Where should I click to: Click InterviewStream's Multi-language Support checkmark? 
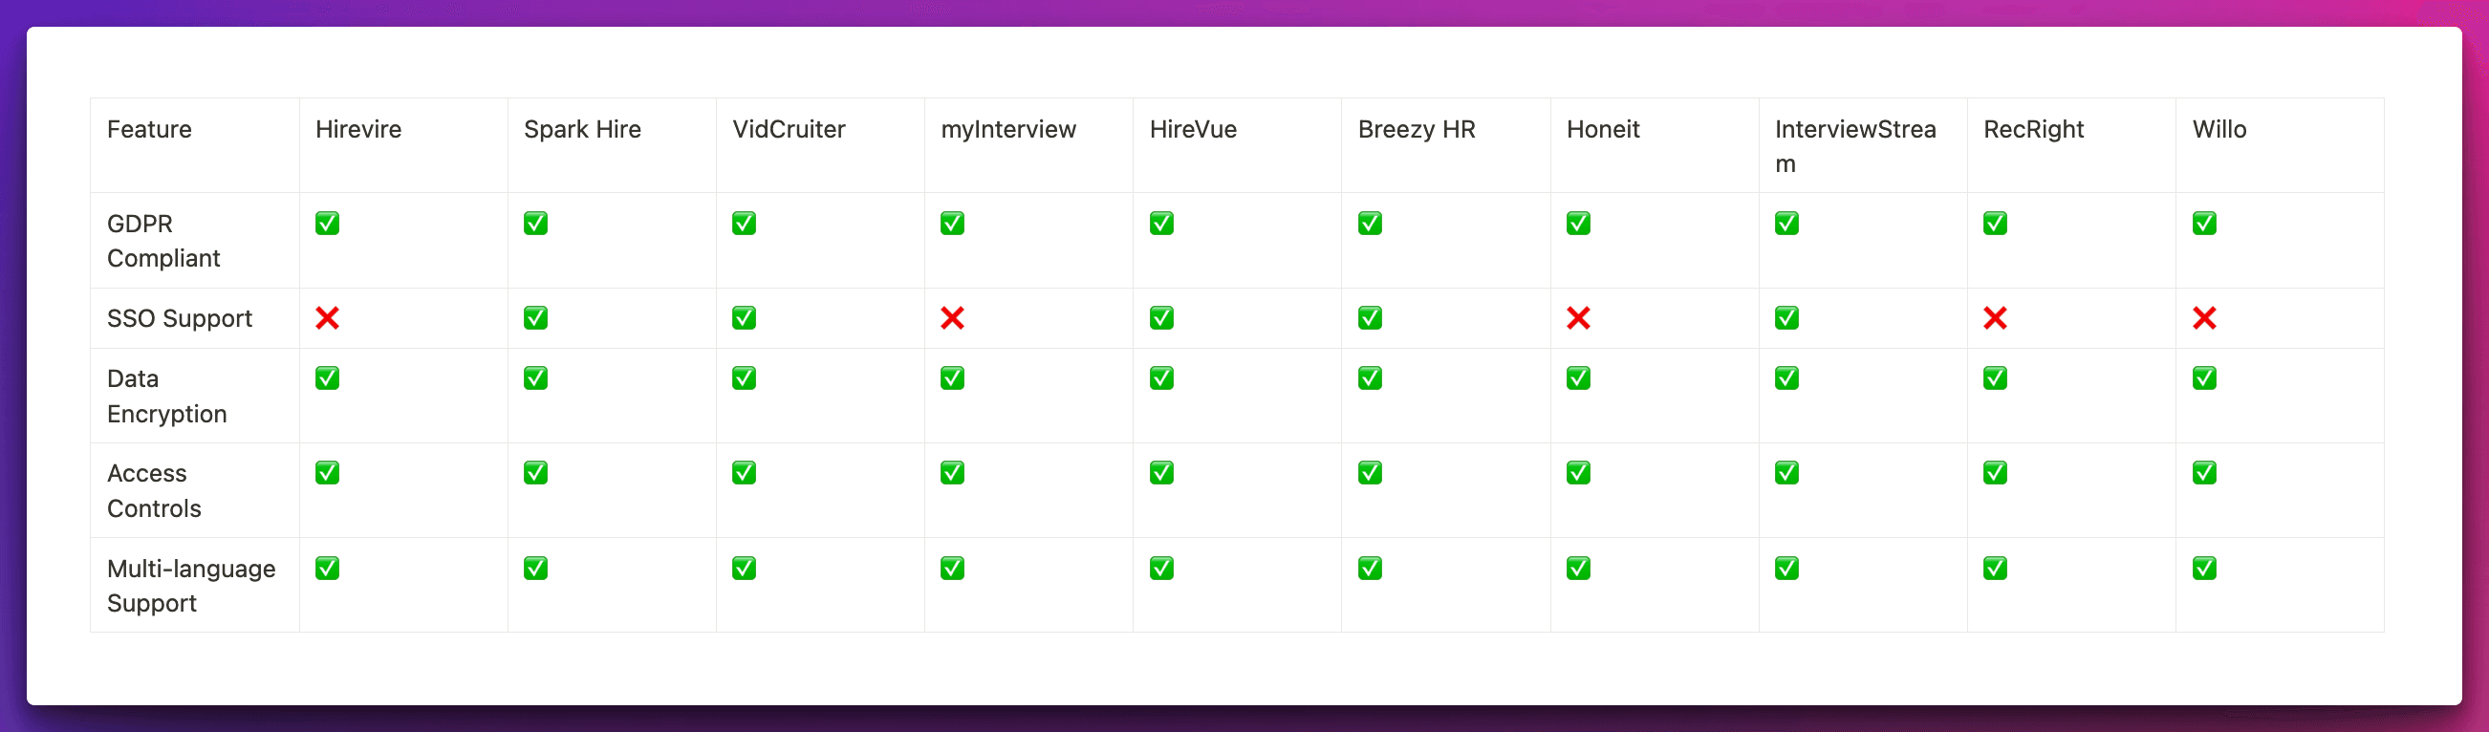coord(1786,568)
